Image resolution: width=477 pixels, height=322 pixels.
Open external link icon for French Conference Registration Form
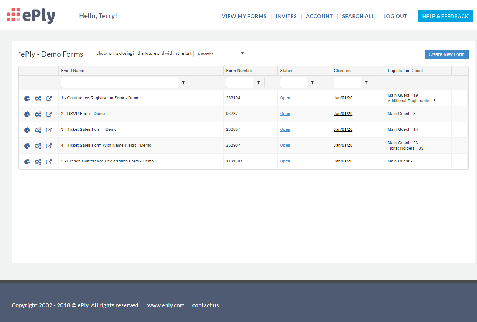[x=49, y=162]
